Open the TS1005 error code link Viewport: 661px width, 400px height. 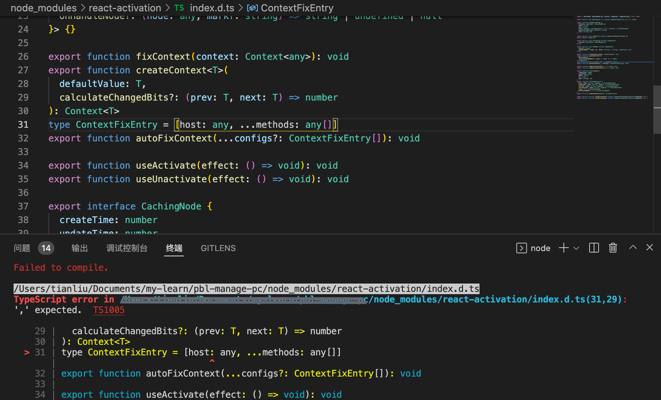coord(109,310)
